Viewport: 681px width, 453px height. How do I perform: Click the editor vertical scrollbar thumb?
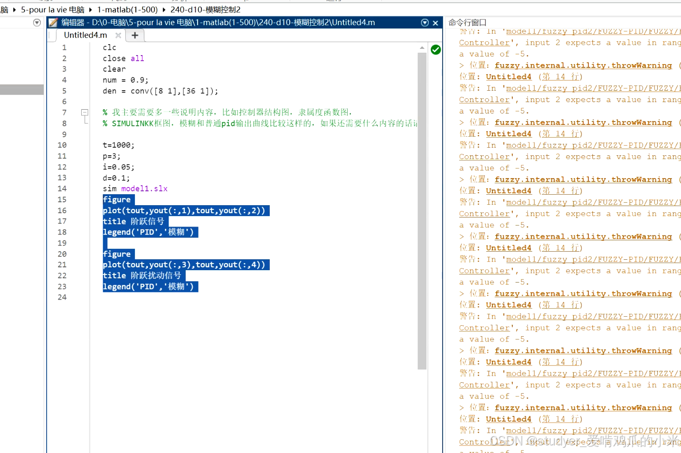[x=422, y=211]
